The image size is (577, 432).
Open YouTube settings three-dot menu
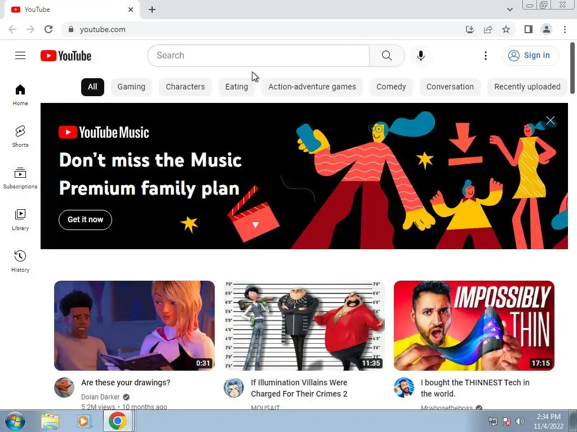[x=486, y=56]
